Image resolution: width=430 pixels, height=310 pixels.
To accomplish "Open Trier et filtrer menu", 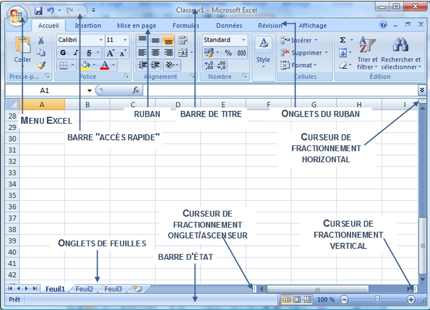I will (x=367, y=53).
